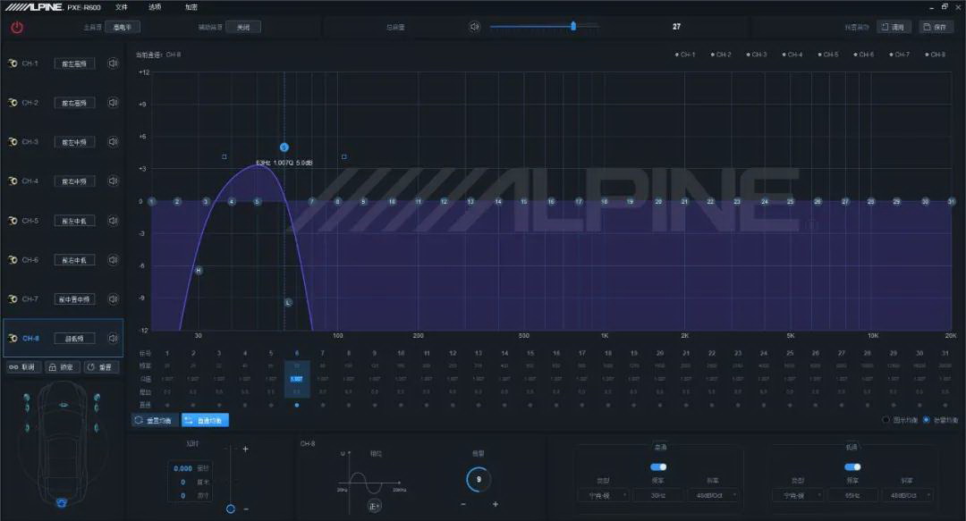Toggle the bypass dot under band 6

(297, 405)
